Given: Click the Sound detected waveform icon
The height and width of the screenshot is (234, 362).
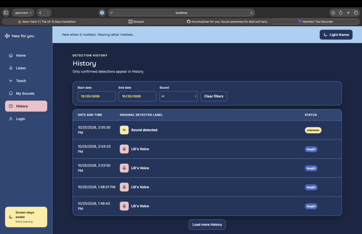Looking at the screenshot, I should pyautogui.click(x=124, y=130).
